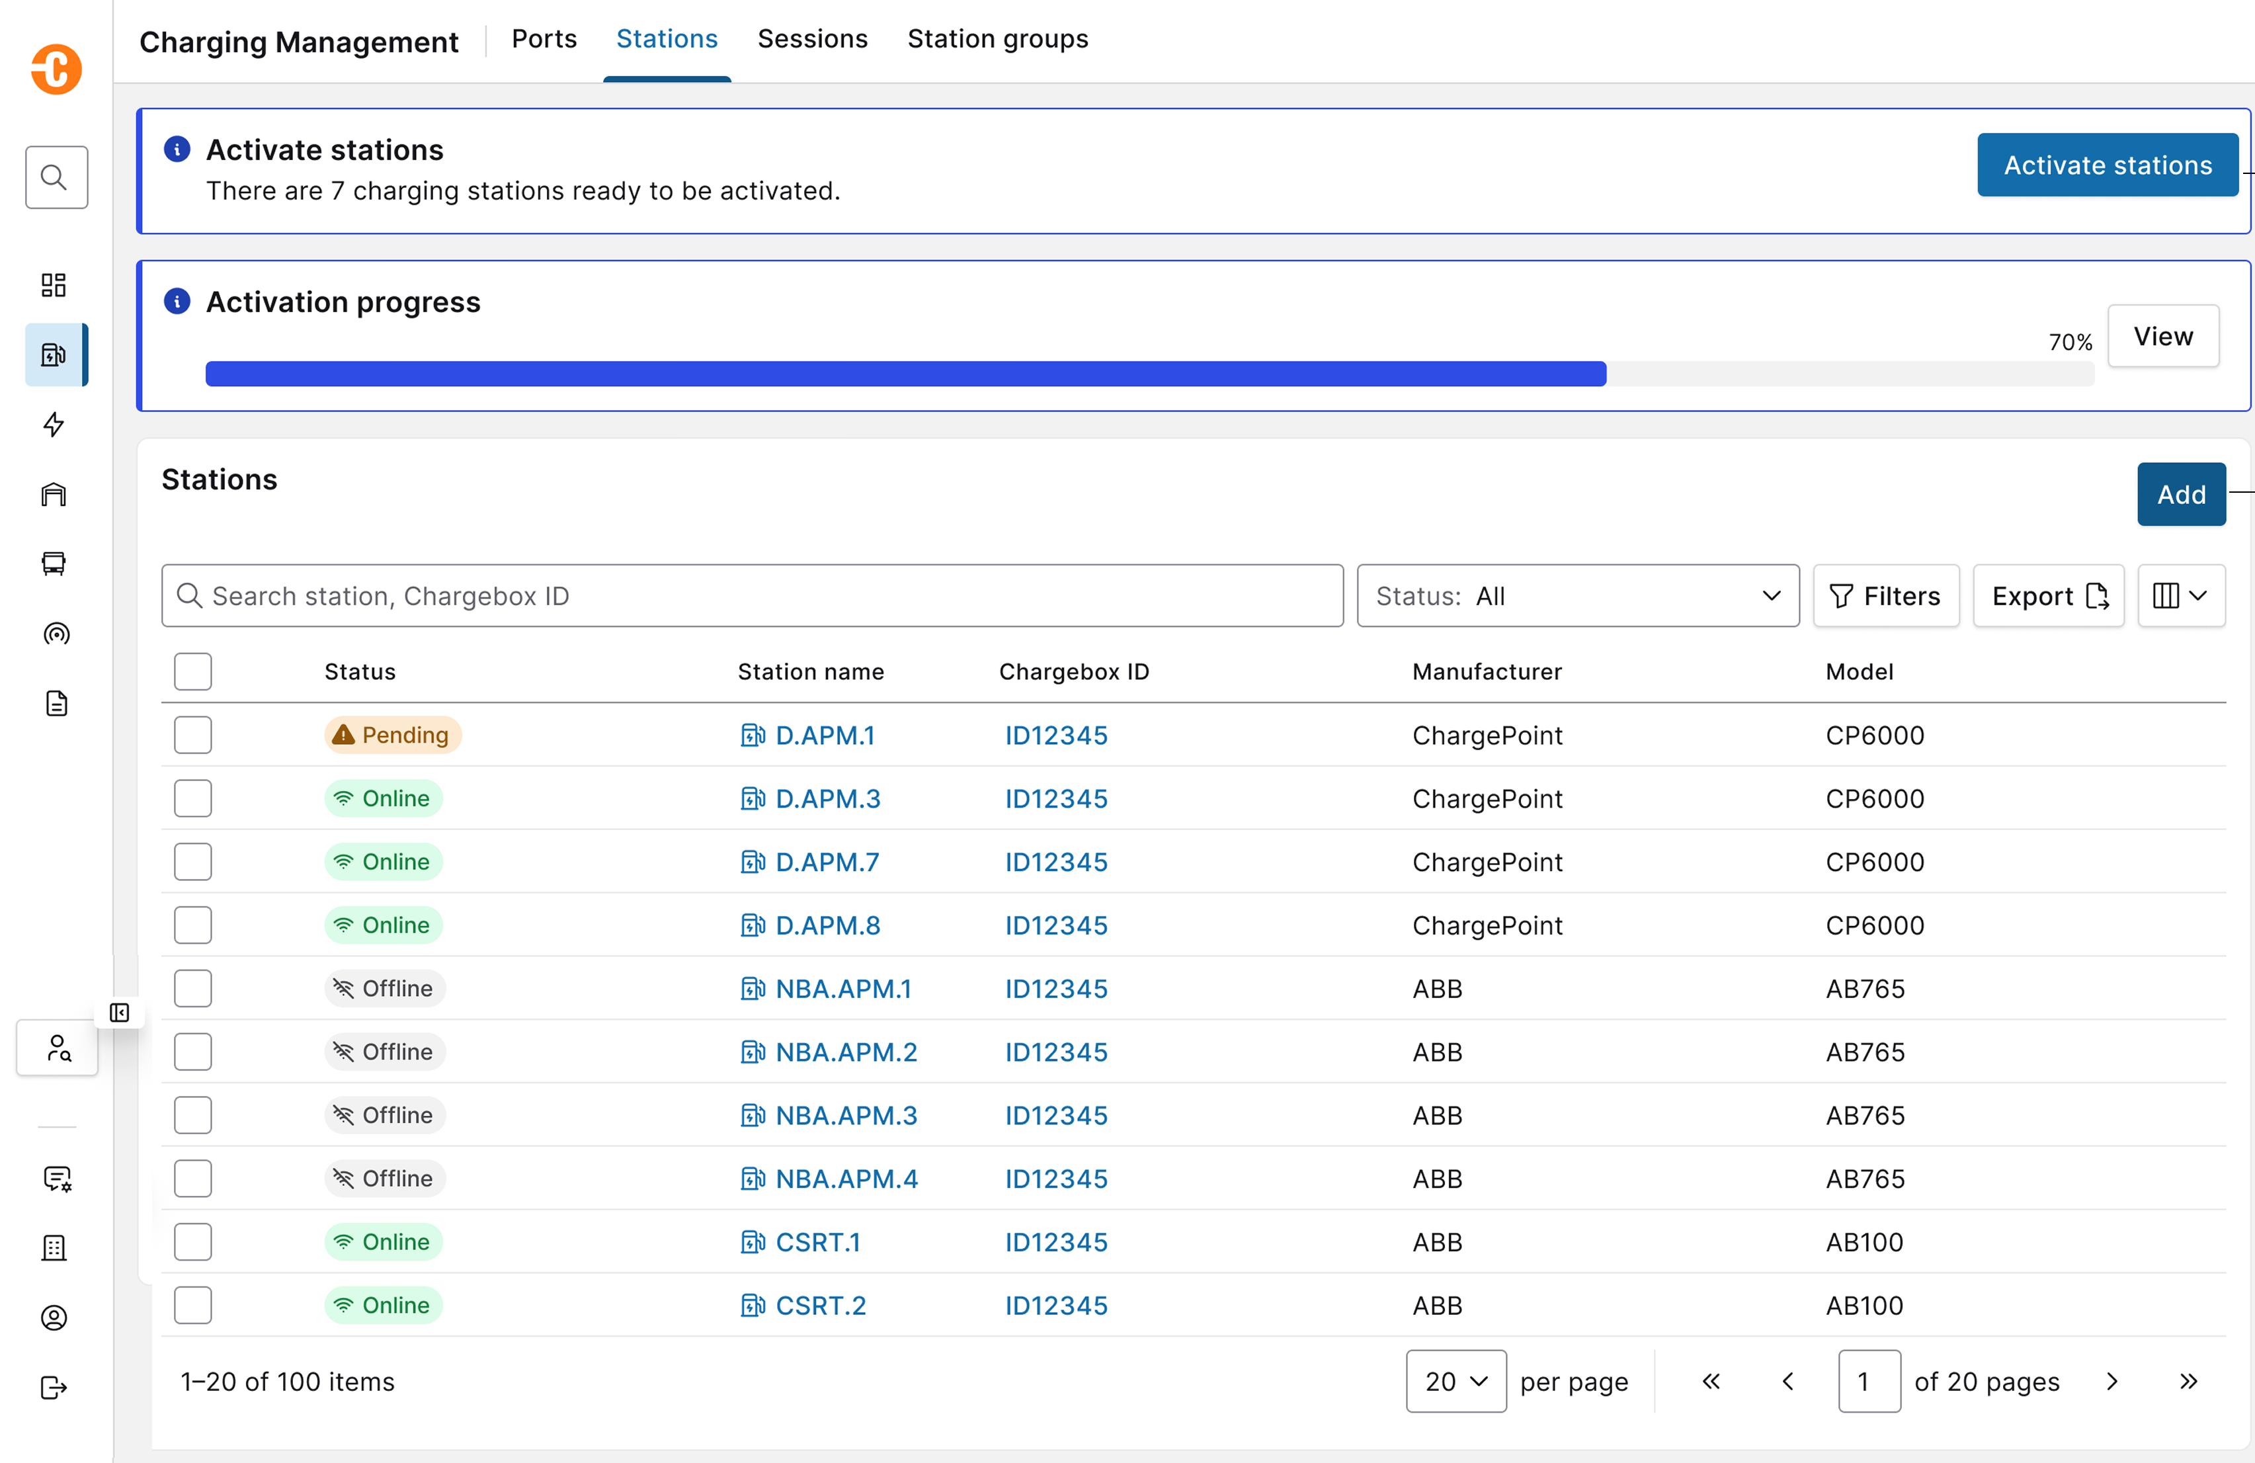Image resolution: width=2255 pixels, height=1463 pixels.
Task: Select the checkbox for station NBA.APM.1
Action: pyautogui.click(x=193, y=988)
